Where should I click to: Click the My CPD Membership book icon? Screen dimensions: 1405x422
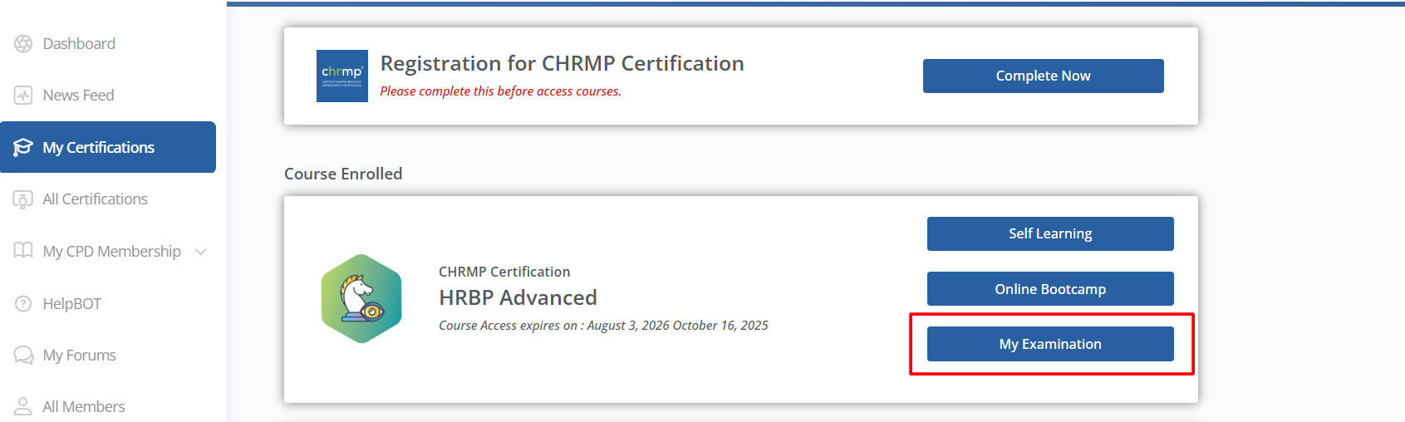[x=23, y=251]
